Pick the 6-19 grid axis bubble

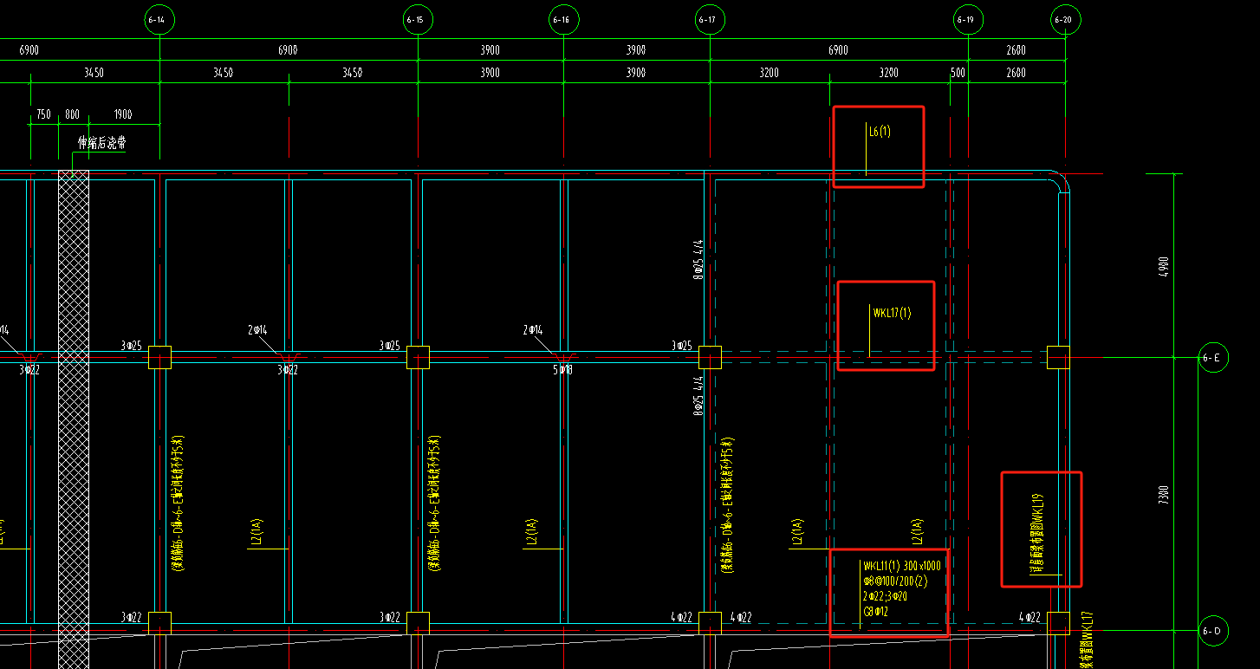[968, 19]
